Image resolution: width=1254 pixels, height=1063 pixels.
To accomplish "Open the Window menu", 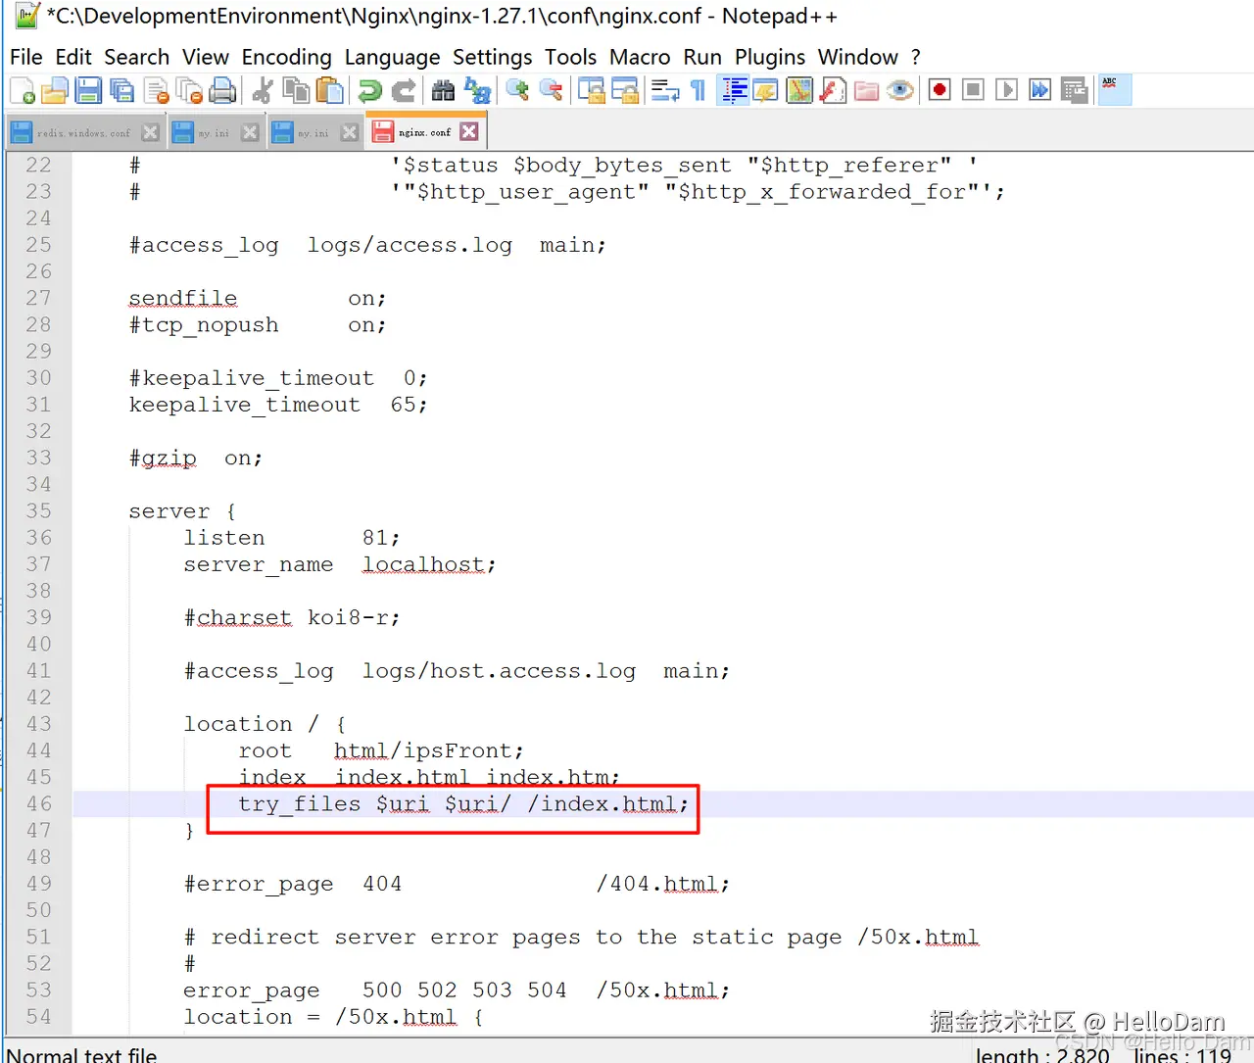I will pos(858,57).
